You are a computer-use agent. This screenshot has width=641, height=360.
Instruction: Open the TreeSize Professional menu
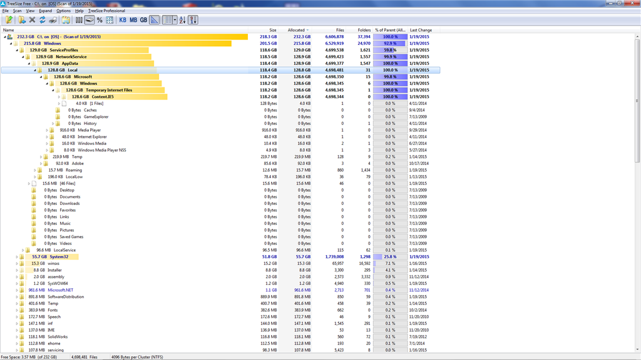tap(106, 11)
